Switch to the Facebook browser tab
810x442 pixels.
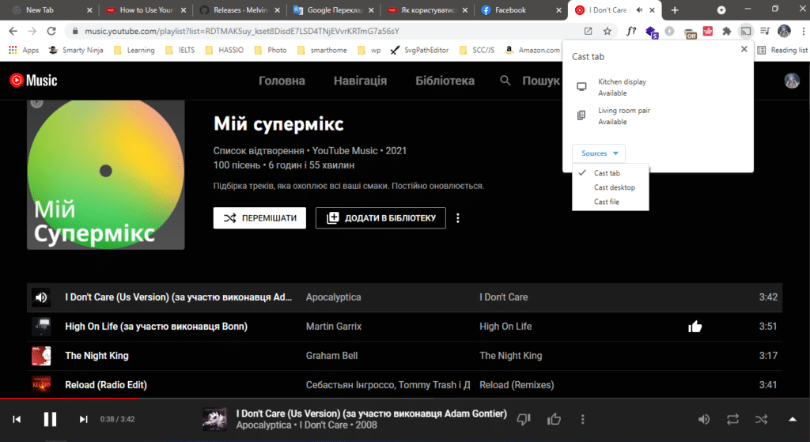click(520, 9)
